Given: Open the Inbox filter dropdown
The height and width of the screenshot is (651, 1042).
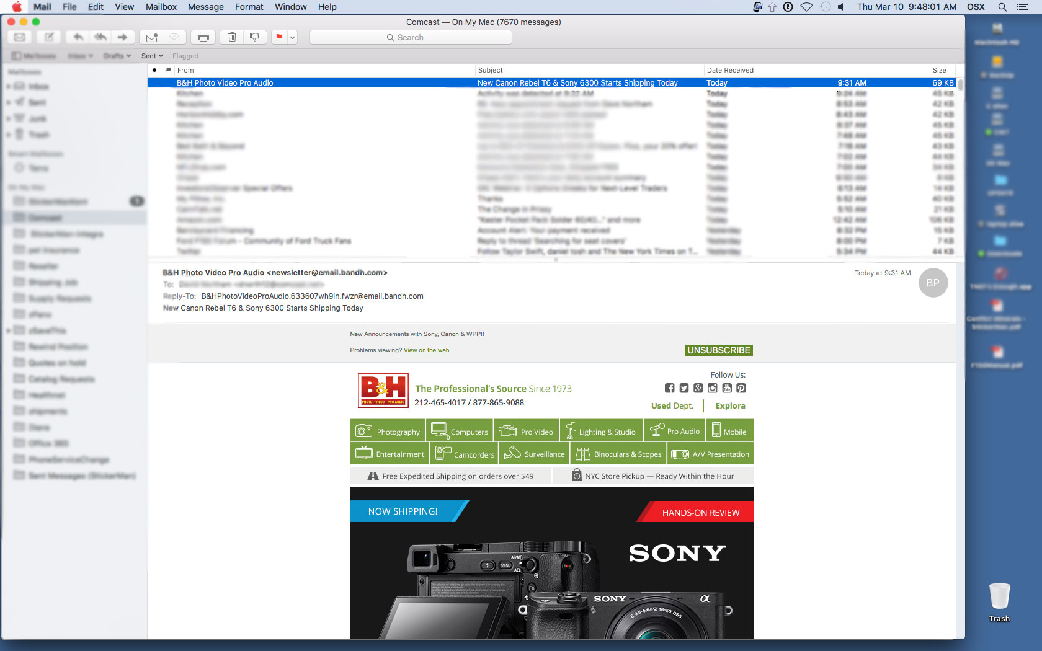Looking at the screenshot, I should coord(81,56).
